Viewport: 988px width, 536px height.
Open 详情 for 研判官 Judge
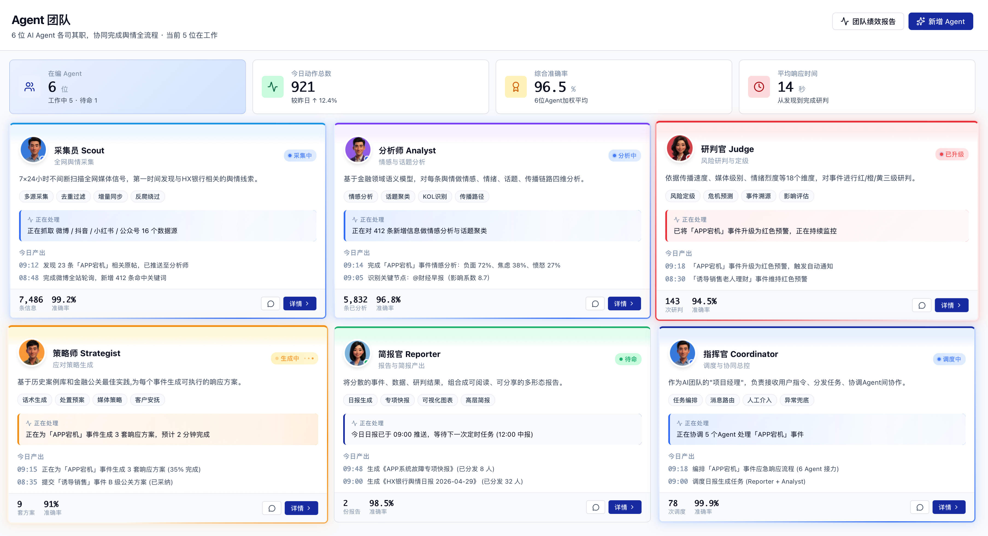click(951, 305)
